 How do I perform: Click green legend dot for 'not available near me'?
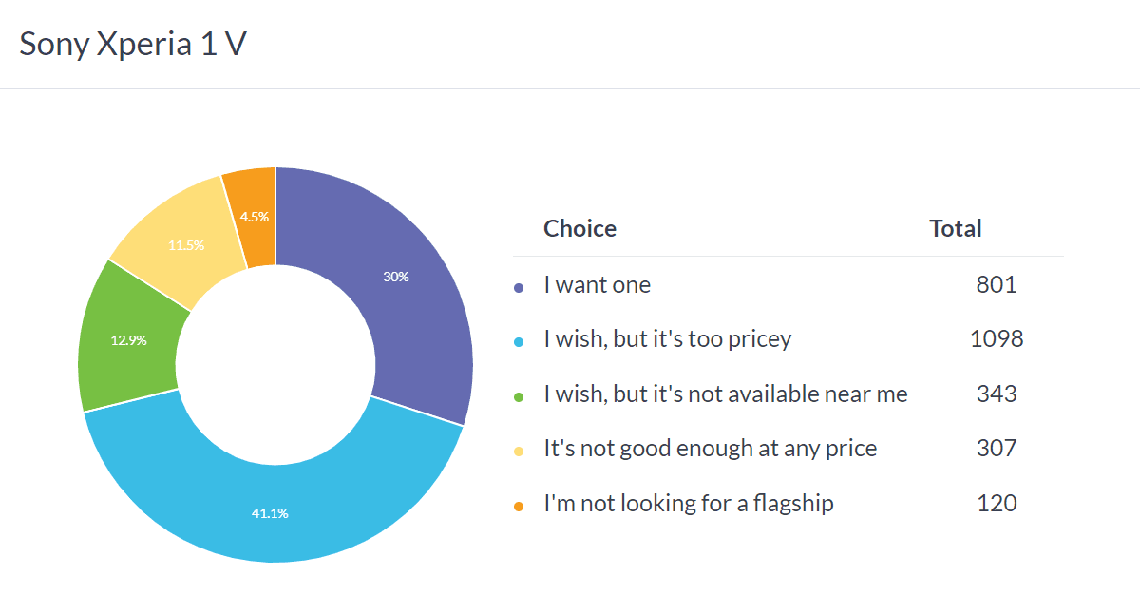(x=519, y=395)
